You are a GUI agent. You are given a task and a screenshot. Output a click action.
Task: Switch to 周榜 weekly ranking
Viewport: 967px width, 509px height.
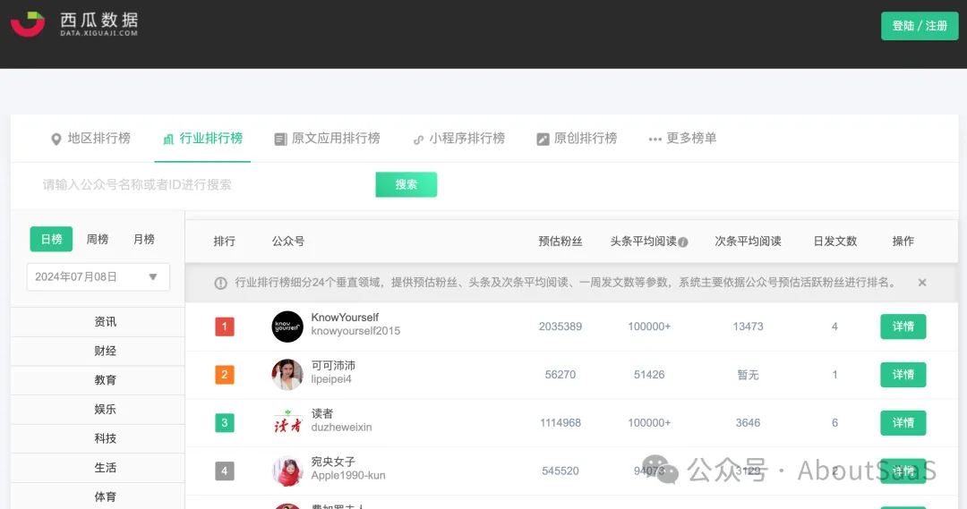[x=97, y=239]
